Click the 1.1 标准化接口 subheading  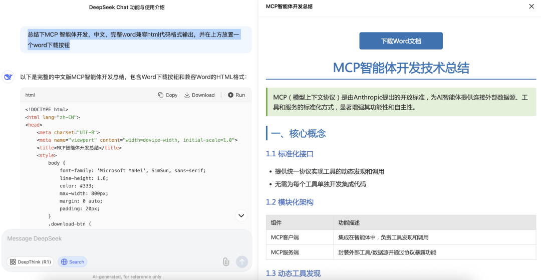290,154
